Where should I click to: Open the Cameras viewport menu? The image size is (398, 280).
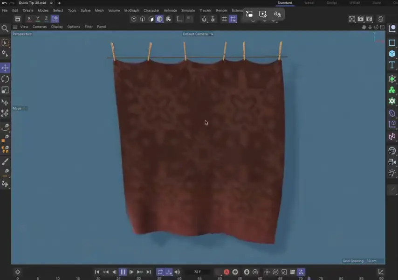tap(39, 27)
